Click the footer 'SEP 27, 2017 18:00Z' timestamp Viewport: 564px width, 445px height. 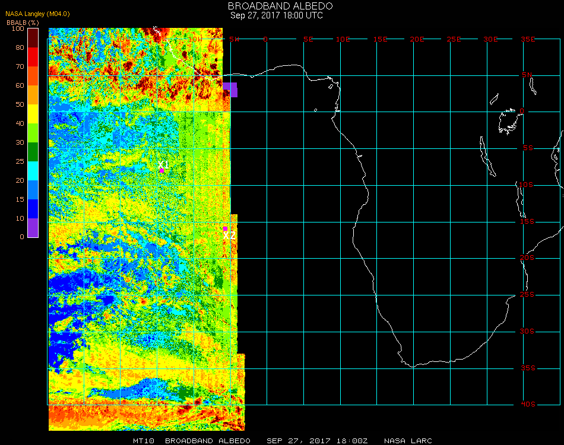click(x=317, y=441)
